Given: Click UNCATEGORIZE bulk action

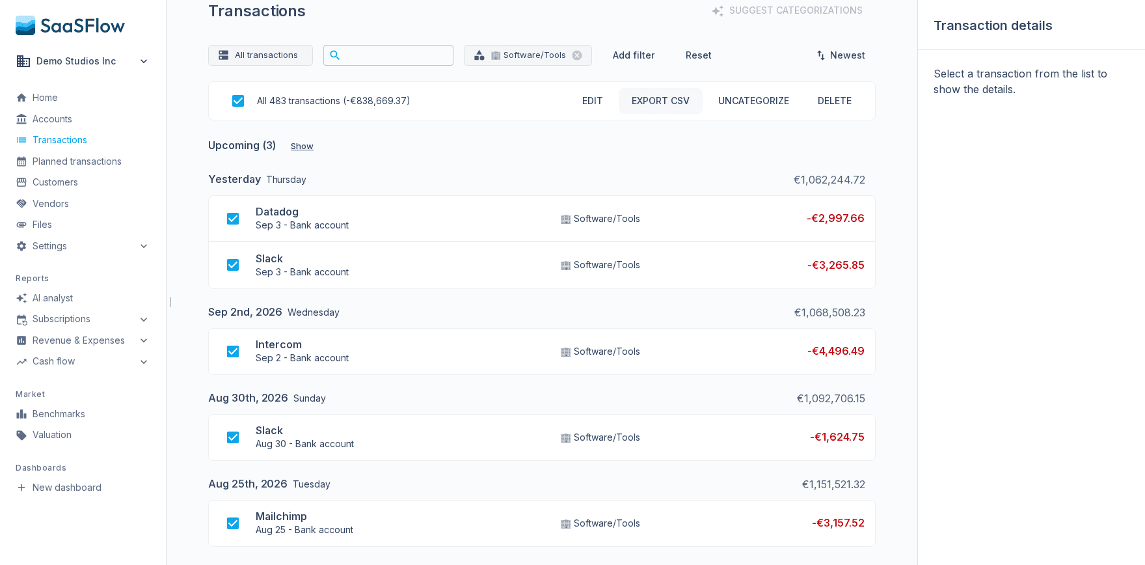Looking at the screenshot, I should tap(753, 101).
